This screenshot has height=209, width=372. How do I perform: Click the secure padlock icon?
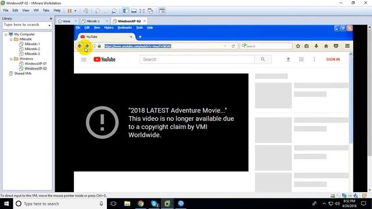coord(99,46)
